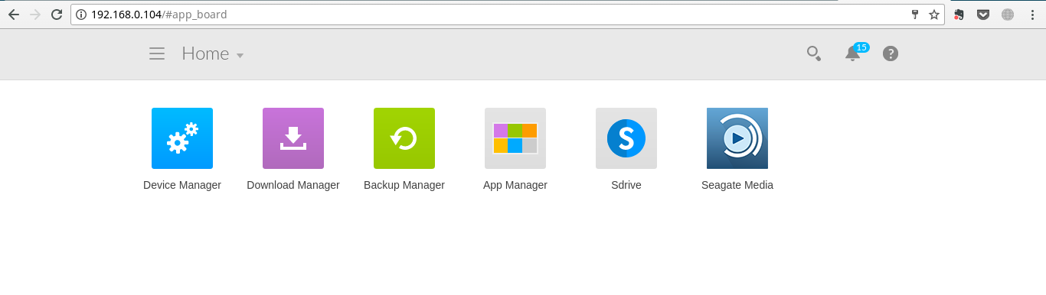The width and height of the screenshot is (1046, 295).
Task: View site information icon
Action: tap(81, 15)
